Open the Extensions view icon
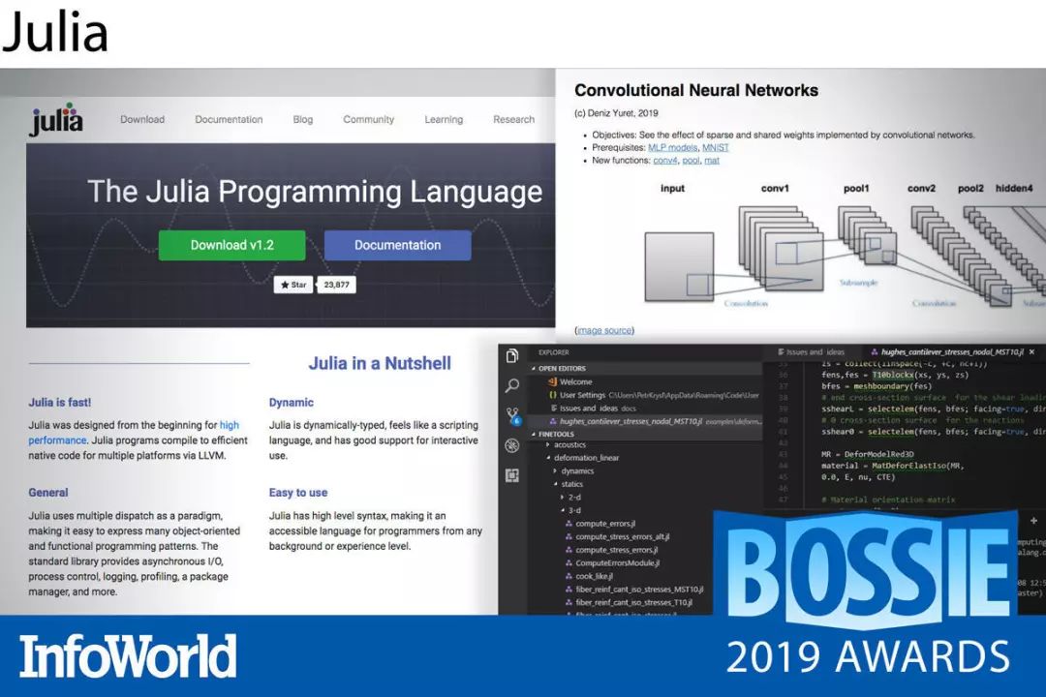Screen dimensions: 1046x697 [512, 475]
